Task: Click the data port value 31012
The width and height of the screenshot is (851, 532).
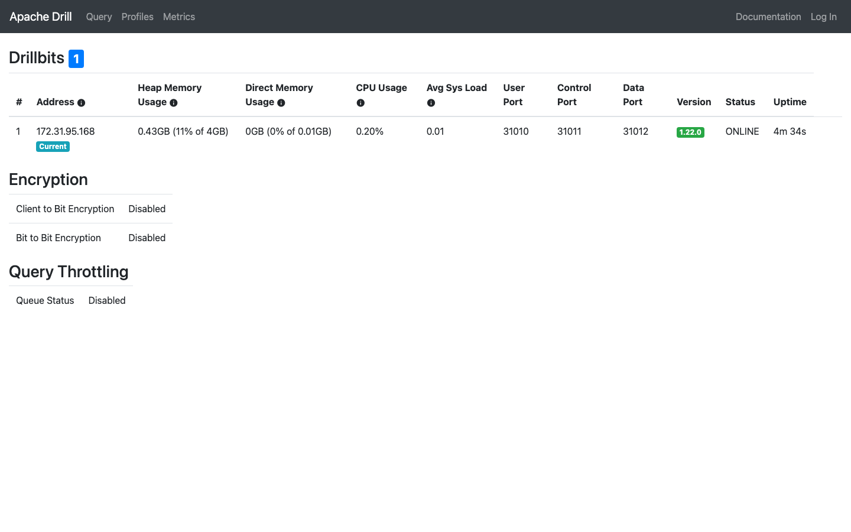Action: click(635, 131)
